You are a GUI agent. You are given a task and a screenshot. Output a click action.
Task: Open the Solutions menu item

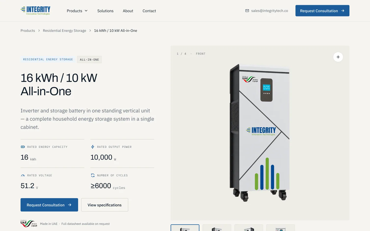pyautogui.click(x=105, y=11)
